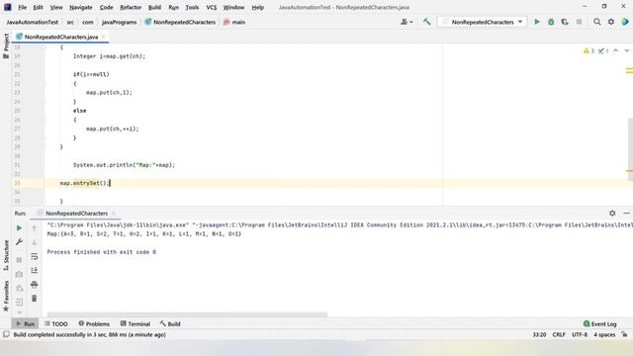
Task: Click the exit icon in the Run panel
Action: pyautogui.click(x=19, y=302)
